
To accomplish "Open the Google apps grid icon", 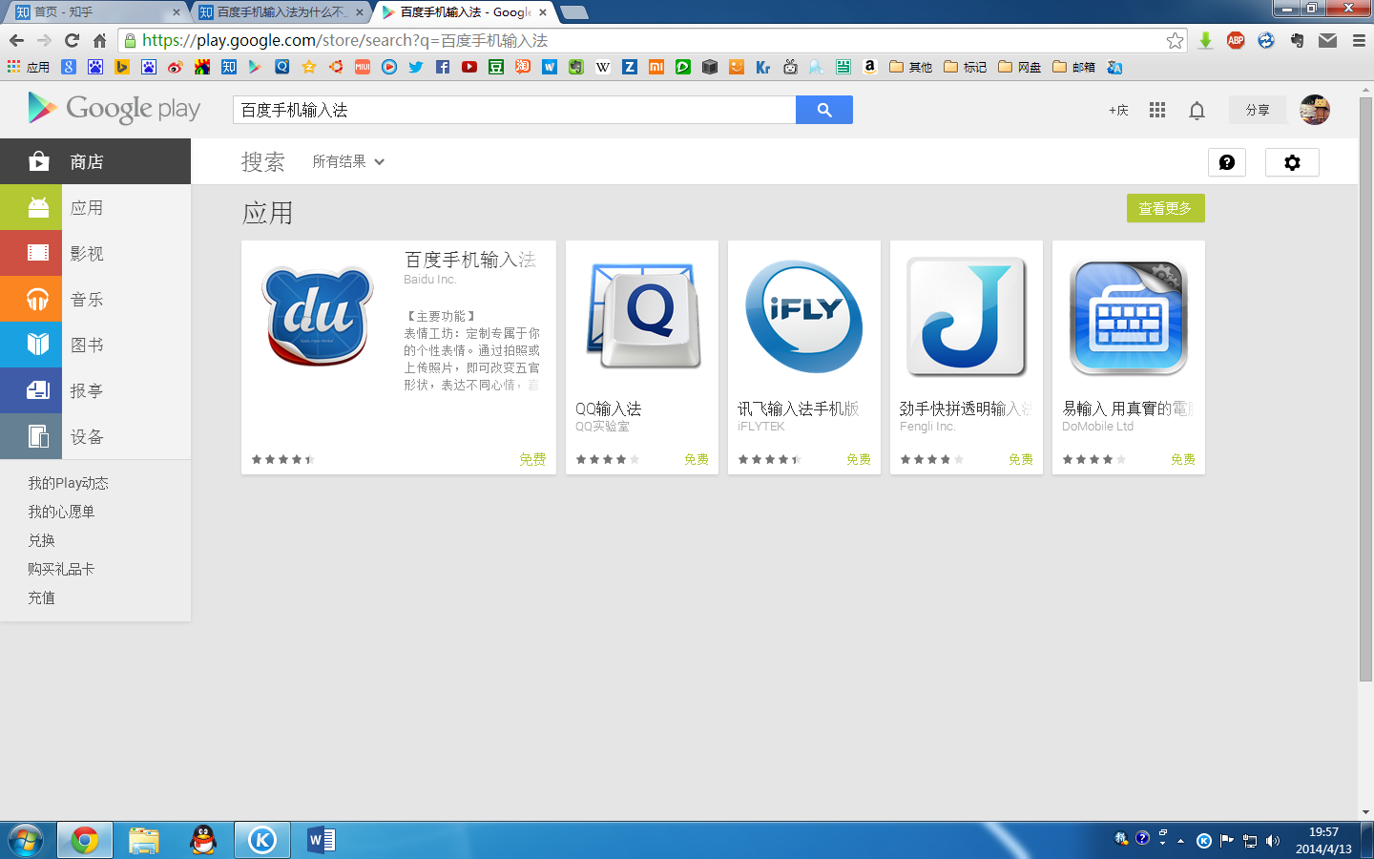I will (1157, 110).
